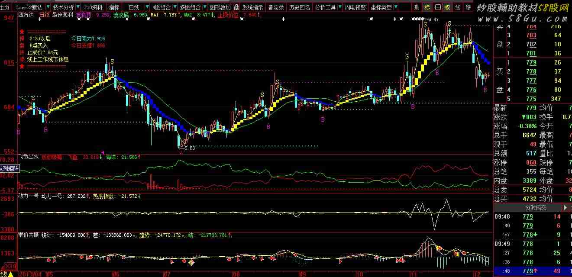This screenshot has height=277, width=572.
Task: Open the 指标 indicator menu
Action: coord(114,7)
